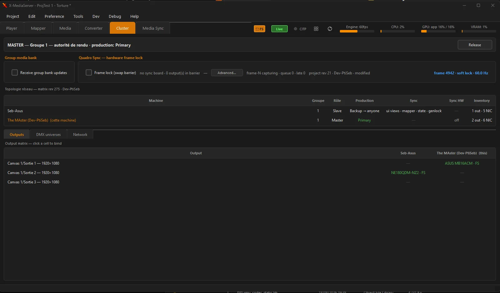Click the ASUS MB16ACM · FS cell
Screen dimensions: 500x293
[462, 163]
